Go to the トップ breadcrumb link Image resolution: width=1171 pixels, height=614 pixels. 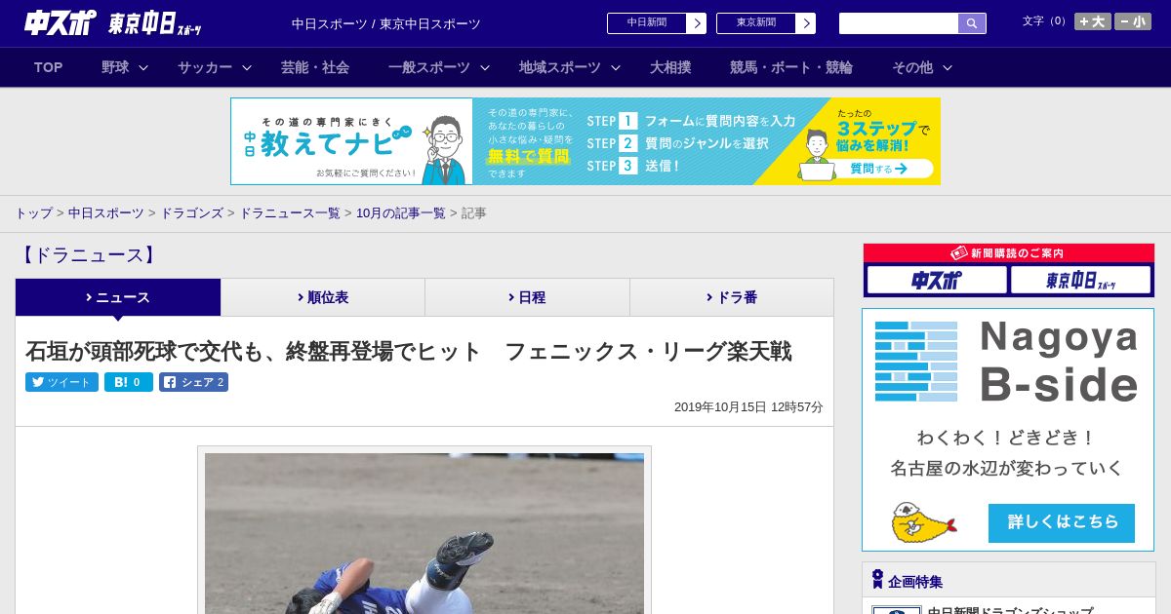pyautogui.click(x=33, y=212)
